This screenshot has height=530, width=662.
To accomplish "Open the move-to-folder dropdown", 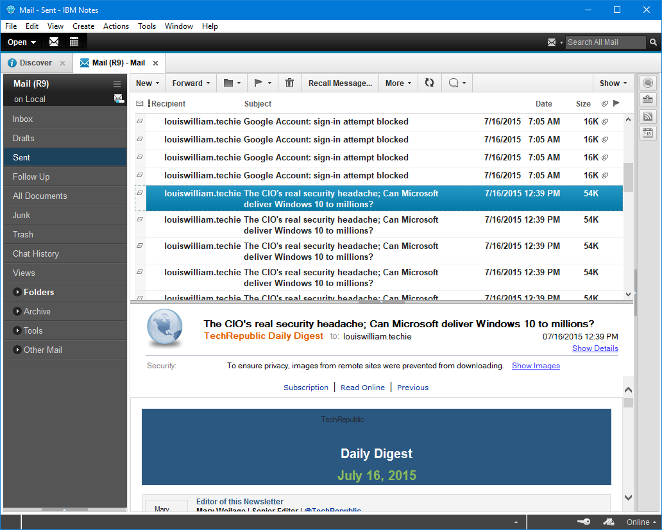I will (x=232, y=83).
